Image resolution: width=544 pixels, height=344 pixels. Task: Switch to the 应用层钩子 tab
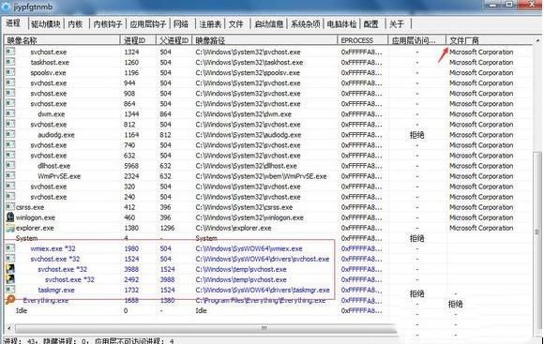pos(148,24)
